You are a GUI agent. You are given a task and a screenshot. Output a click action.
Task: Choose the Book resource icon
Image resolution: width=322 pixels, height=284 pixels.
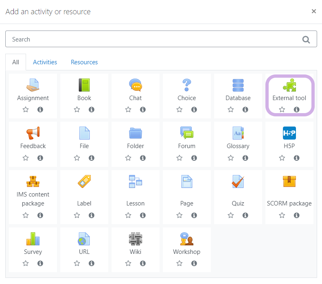(x=84, y=85)
